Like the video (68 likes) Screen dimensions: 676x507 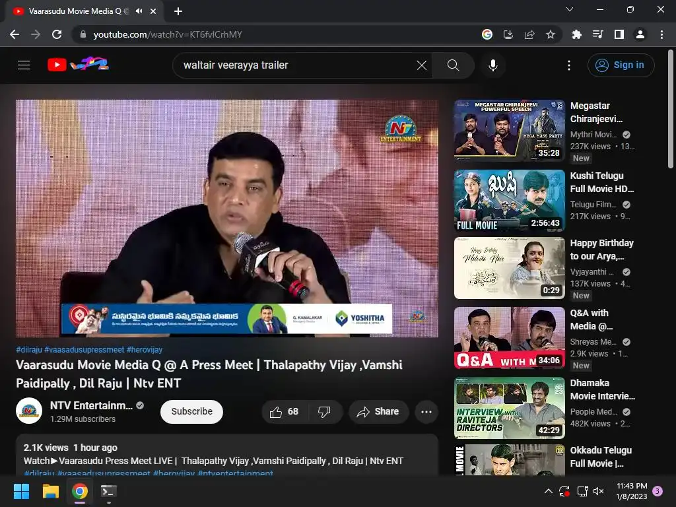(x=285, y=412)
